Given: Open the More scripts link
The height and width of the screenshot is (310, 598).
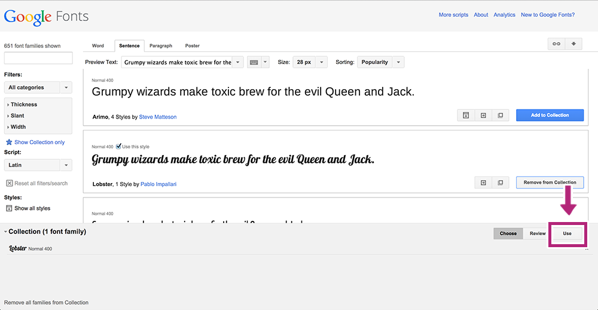Looking at the screenshot, I should 453,15.
